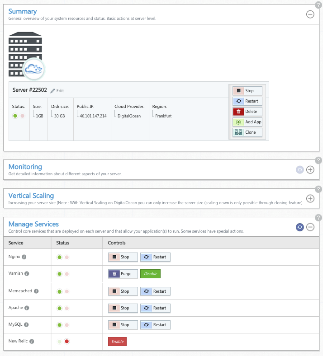Click the Edit pencil icon beside Server #22502

(x=52, y=91)
